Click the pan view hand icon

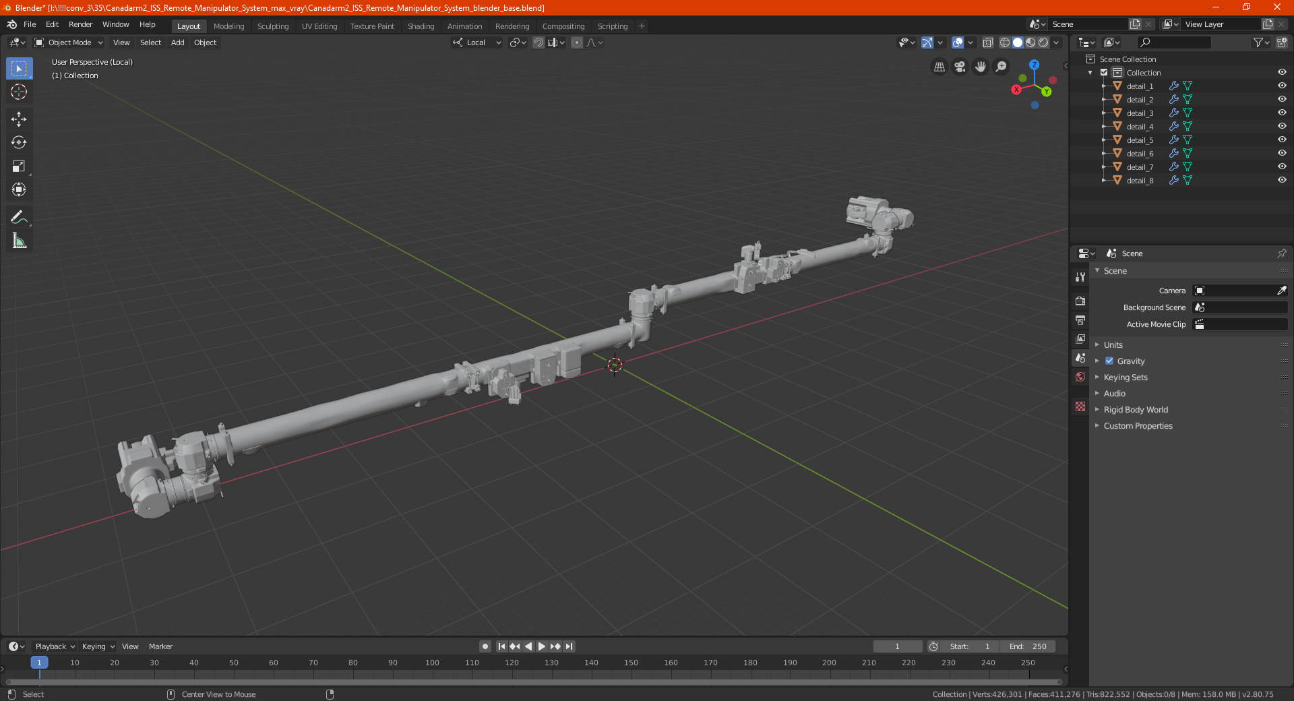tap(981, 67)
